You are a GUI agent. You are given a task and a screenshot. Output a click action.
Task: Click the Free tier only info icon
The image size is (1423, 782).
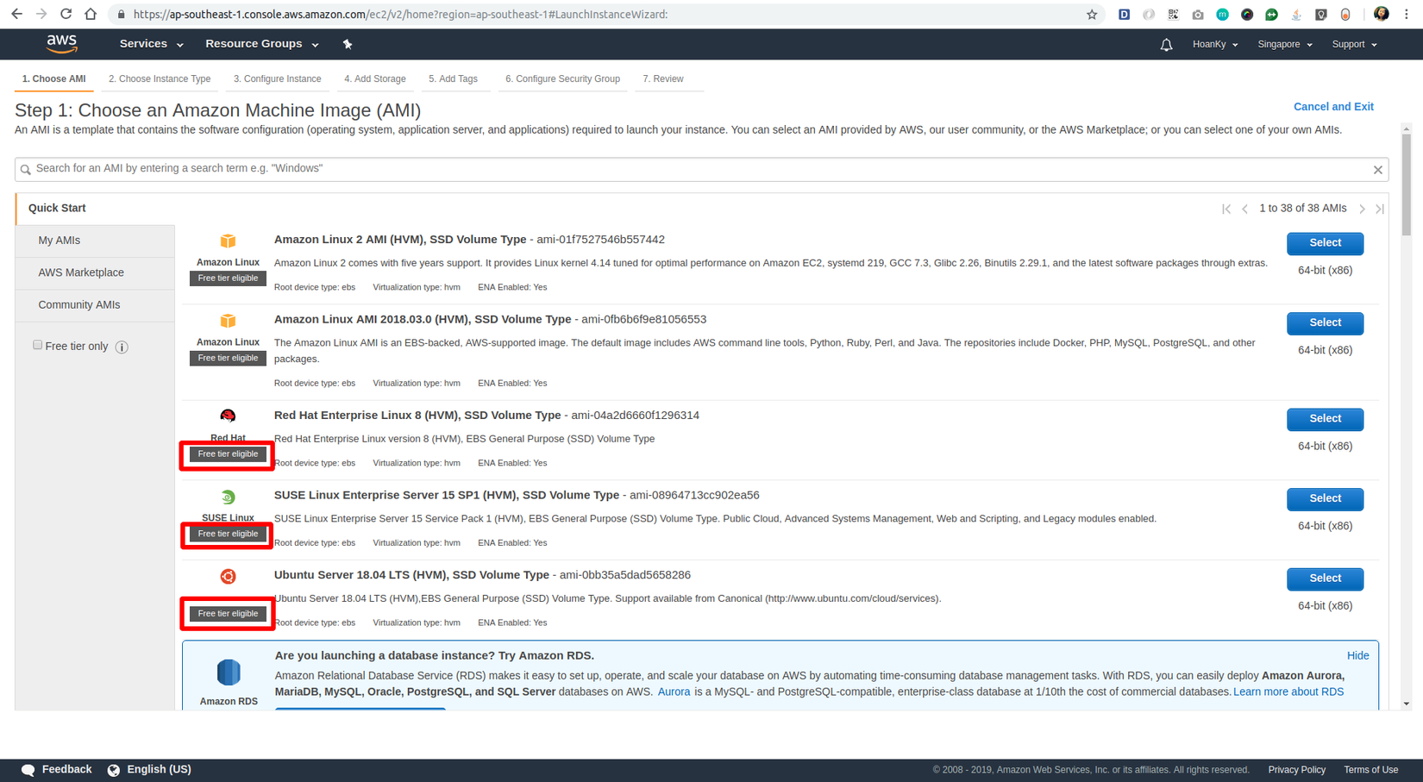[122, 347]
